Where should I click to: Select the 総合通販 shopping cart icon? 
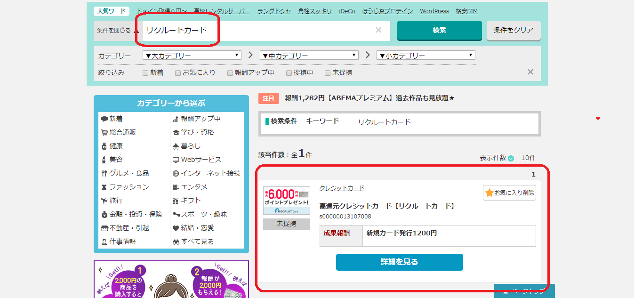104,133
